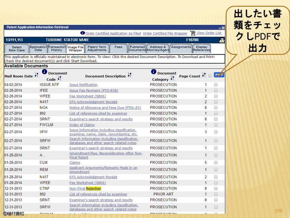Open the Claims document link

pos(75,163)
